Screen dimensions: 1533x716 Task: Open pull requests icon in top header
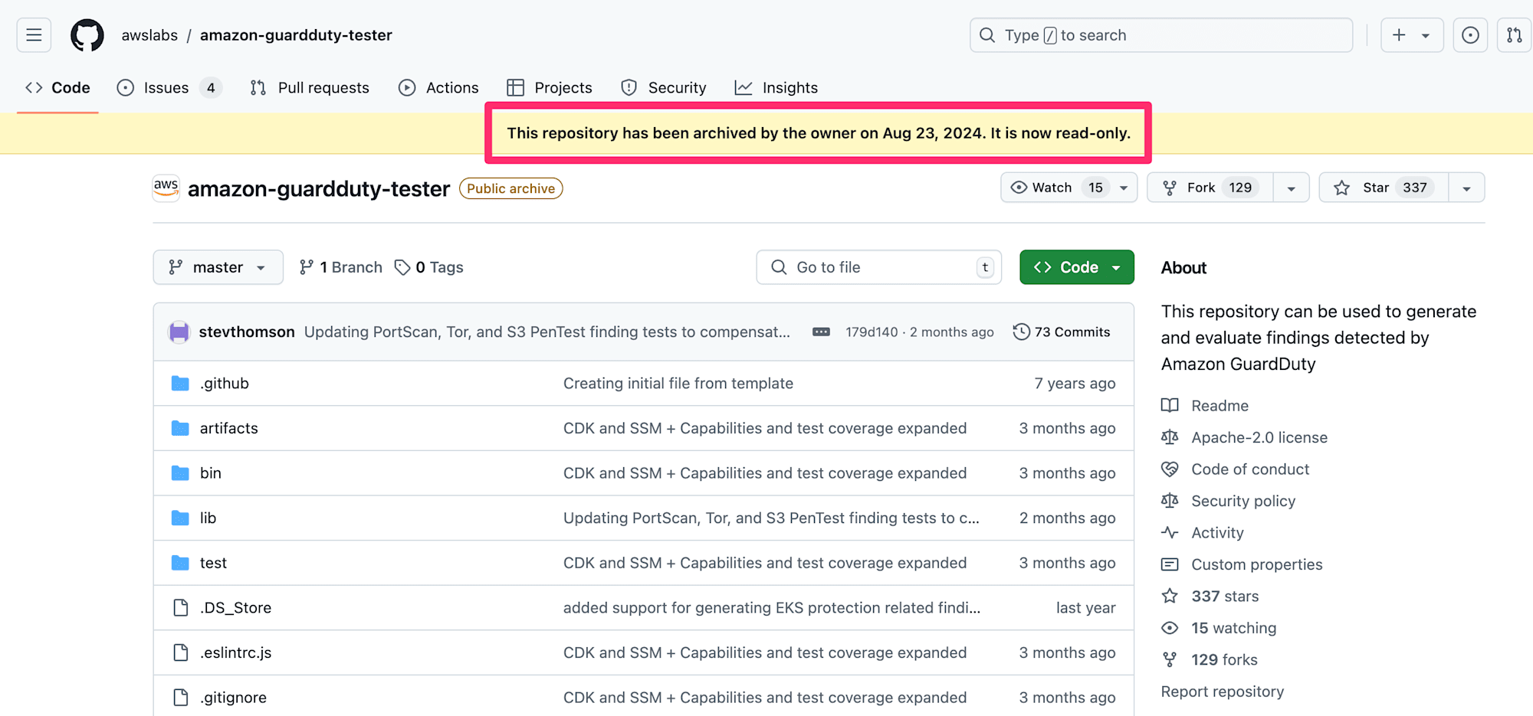tap(1514, 35)
